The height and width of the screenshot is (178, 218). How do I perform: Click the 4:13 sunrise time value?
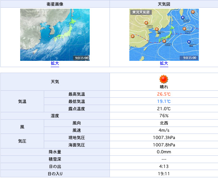point(164,166)
